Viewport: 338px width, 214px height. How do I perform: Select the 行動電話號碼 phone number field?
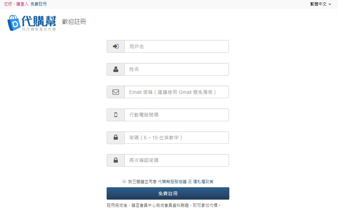[176, 115]
